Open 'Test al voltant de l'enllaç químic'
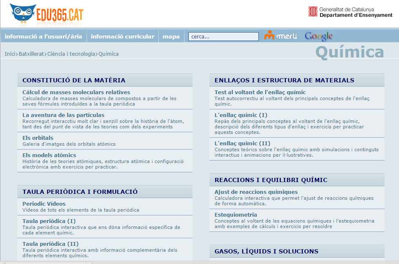The image size is (399, 264). (x=260, y=92)
